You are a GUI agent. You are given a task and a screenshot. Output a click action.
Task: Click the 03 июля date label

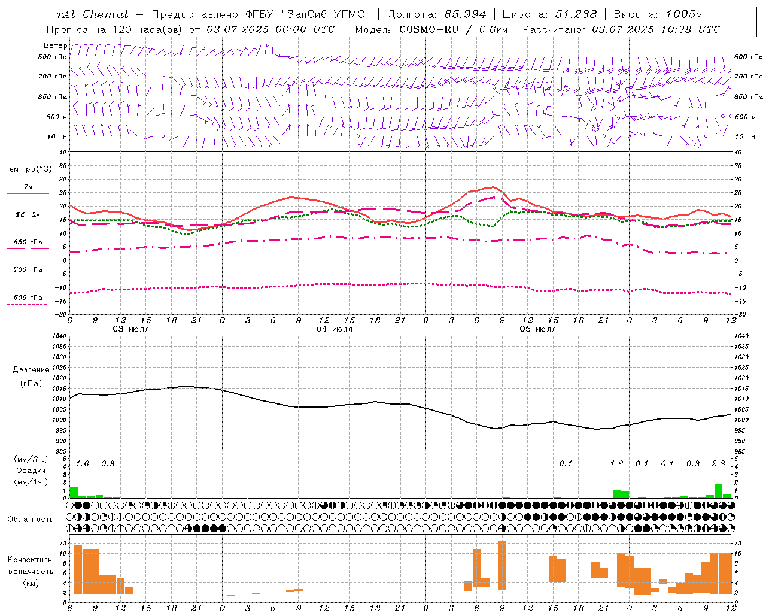pyautogui.click(x=131, y=329)
